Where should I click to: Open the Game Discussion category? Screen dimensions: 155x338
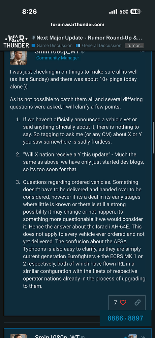click(x=52, y=46)
